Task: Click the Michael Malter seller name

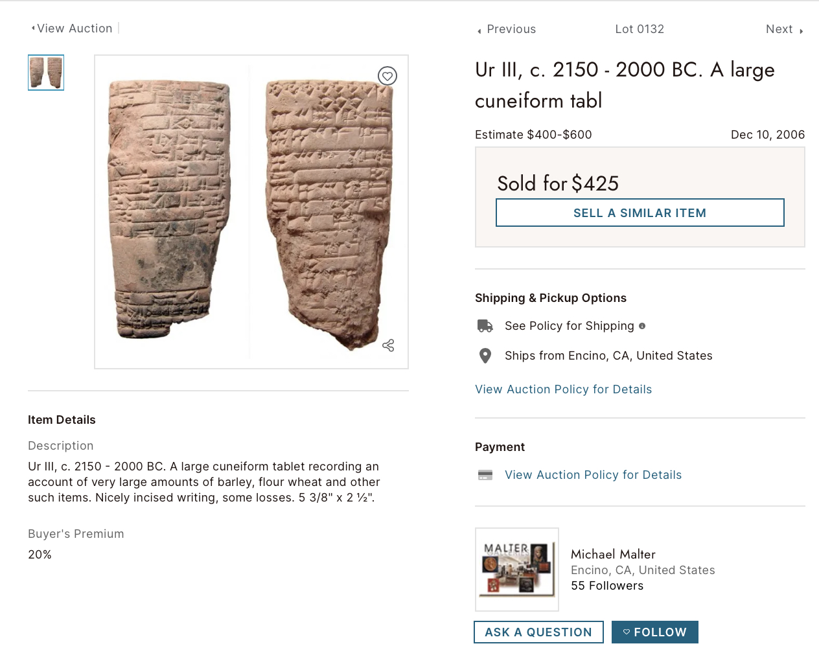Action: click(613, 554)
